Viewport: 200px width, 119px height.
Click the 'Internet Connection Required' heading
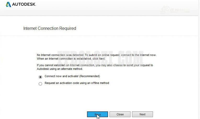(x=50, y=28)
